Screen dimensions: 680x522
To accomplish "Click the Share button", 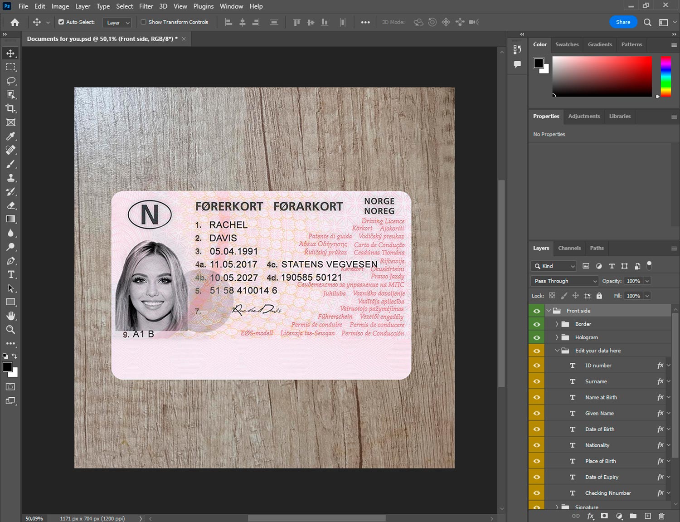I will 623,22.
